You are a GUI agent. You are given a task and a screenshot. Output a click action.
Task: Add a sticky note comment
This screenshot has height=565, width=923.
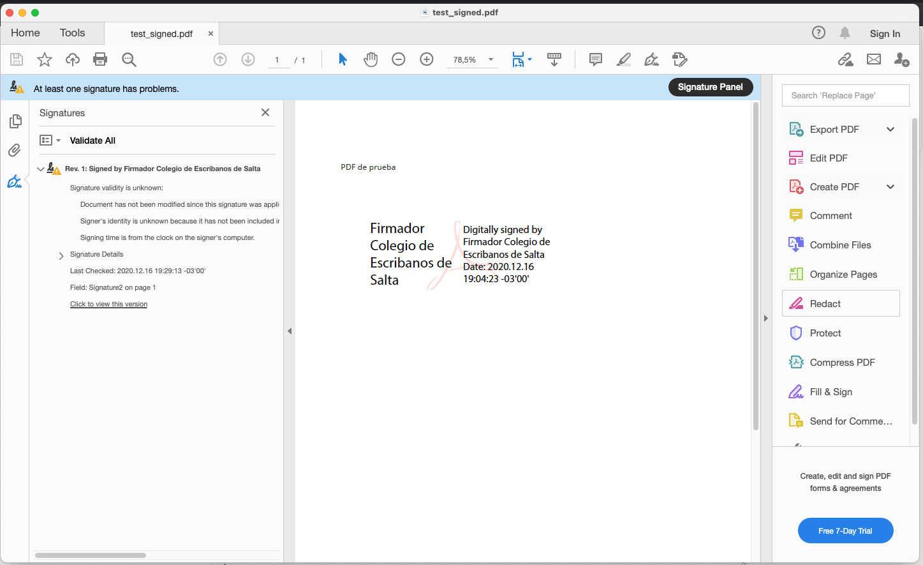pos(595,59)
